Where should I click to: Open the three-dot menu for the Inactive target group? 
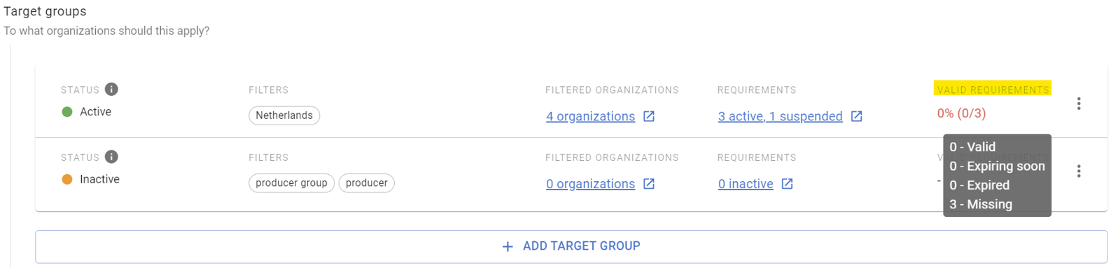1079,171
